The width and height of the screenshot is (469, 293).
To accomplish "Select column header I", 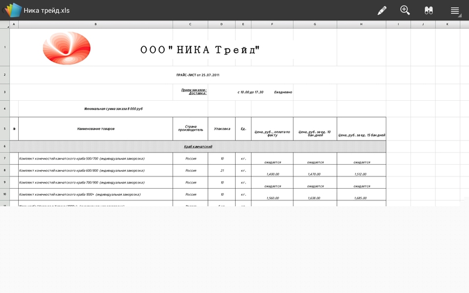I will click(399, 24).
